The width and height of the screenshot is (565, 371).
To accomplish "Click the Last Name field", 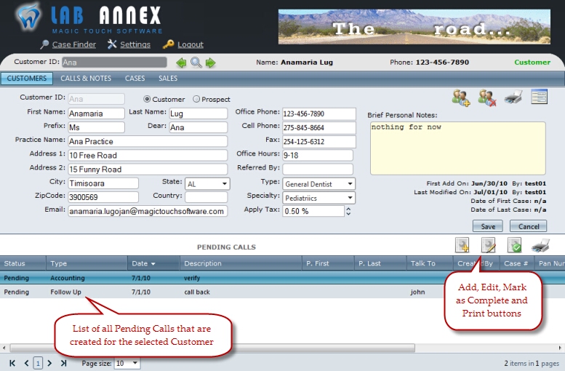I will (x=199, y=113).
